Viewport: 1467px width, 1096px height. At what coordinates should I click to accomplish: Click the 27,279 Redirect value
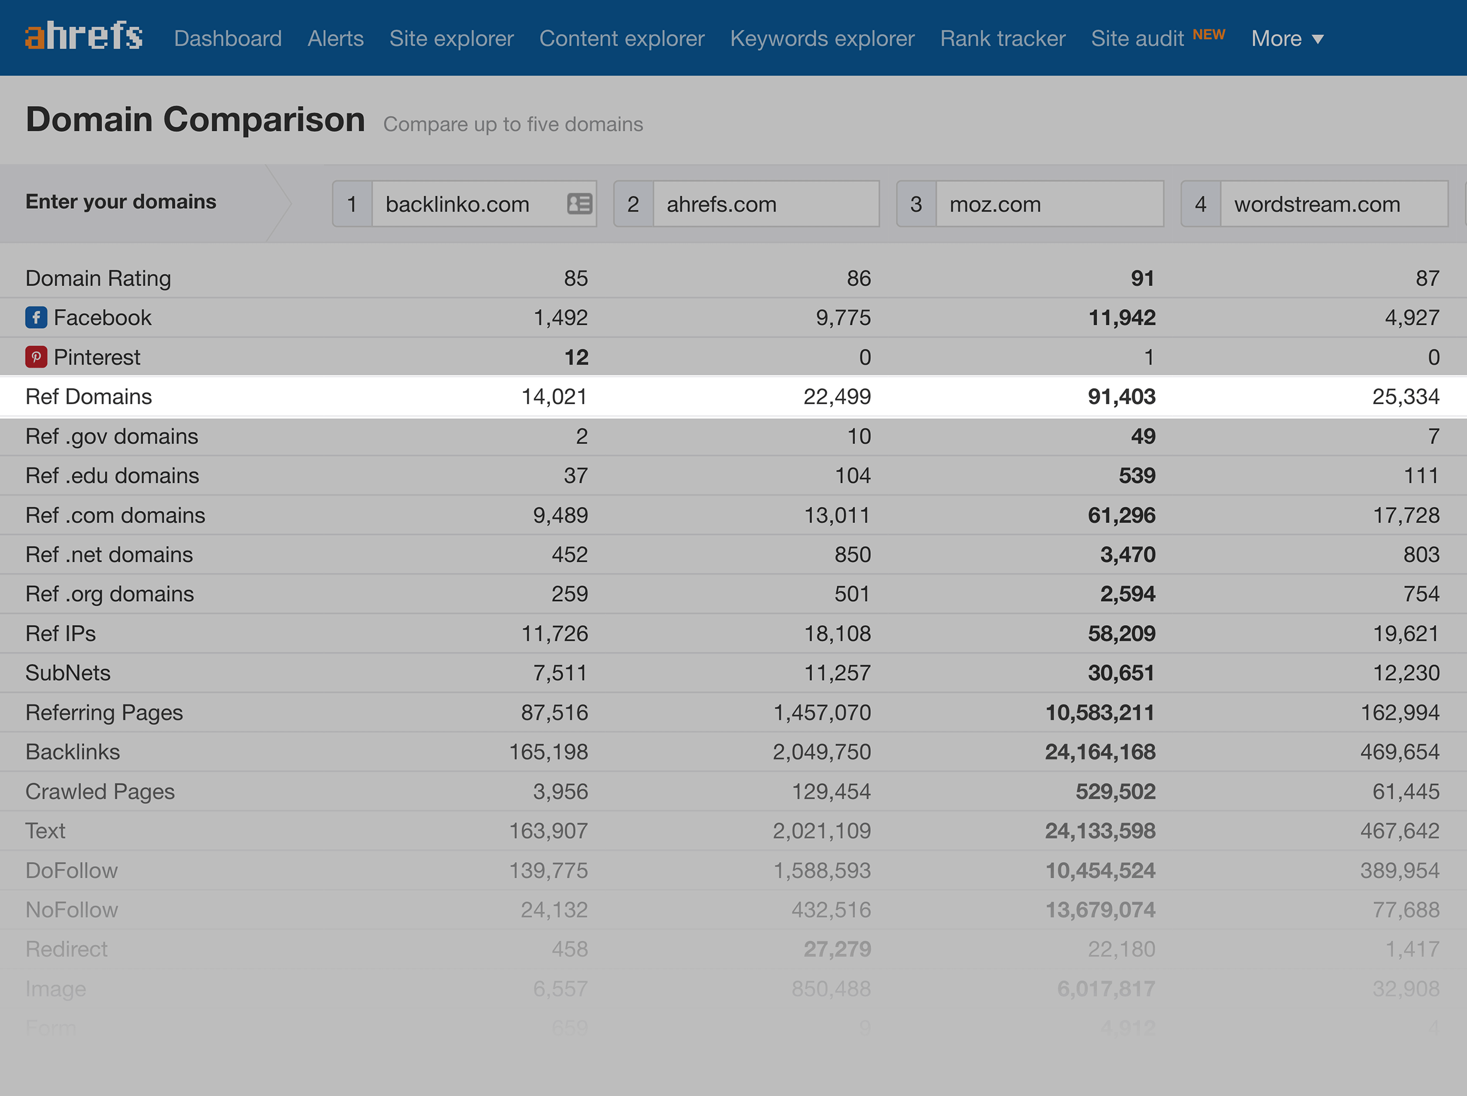tap(837, 949)
